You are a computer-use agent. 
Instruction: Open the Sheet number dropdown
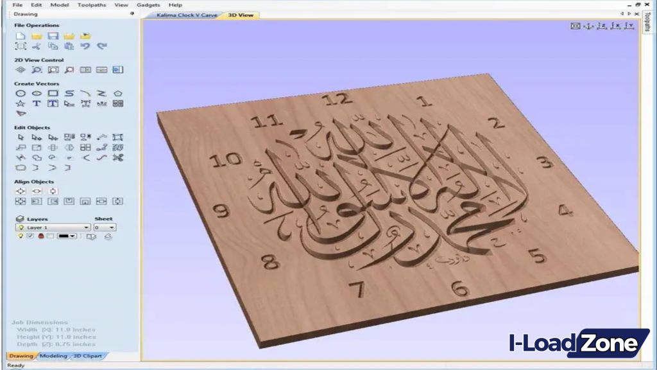click(x=112, y=227)
